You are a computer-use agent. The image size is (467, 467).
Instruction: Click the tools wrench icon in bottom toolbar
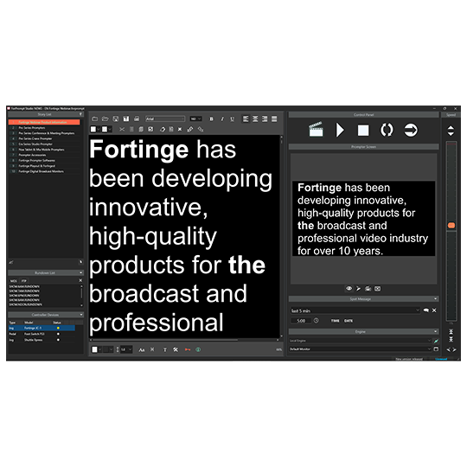tap(176, 349)
